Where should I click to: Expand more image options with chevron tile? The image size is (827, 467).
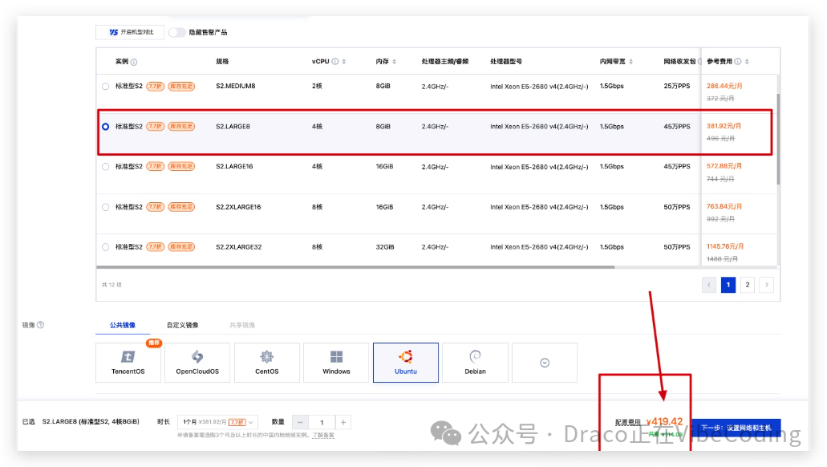(x=545, y=363)
